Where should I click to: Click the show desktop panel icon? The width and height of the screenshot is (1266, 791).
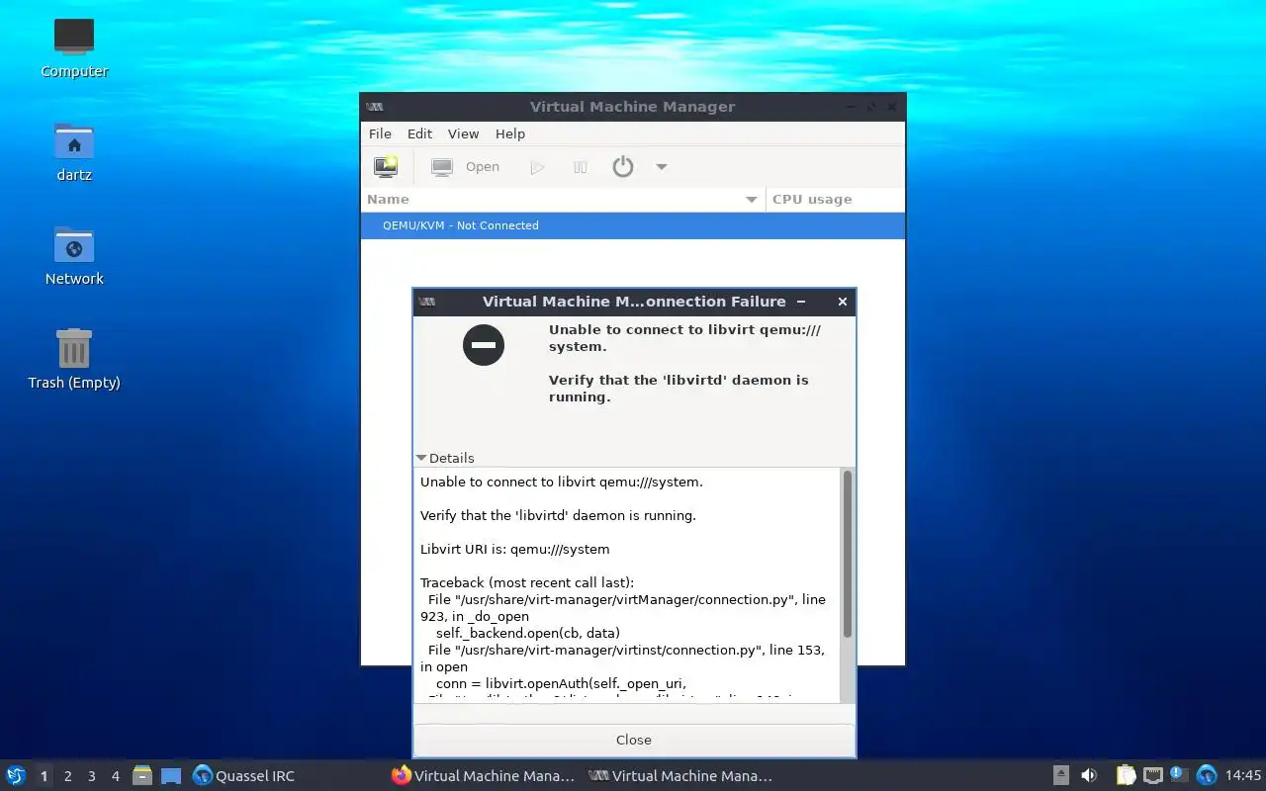tap(171, 775)
